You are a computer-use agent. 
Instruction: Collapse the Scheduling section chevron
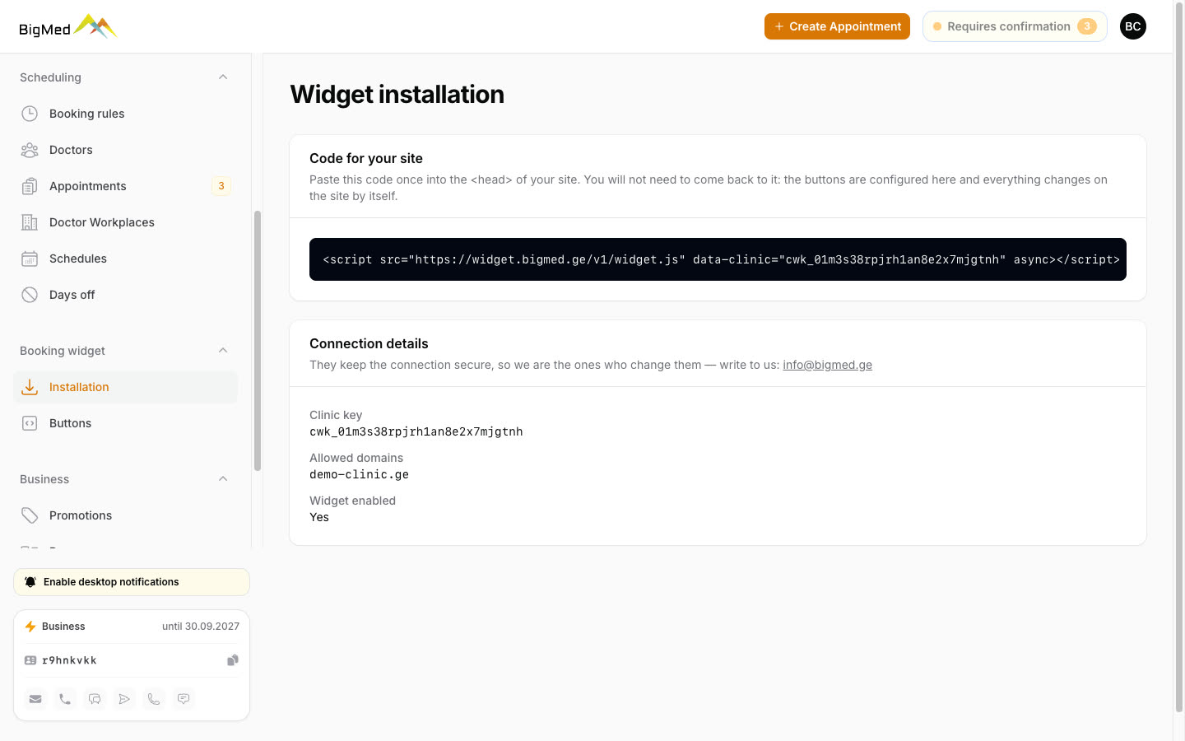point(223,77)
